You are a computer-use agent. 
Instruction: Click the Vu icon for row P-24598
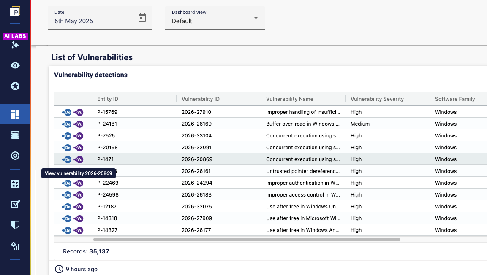79,195
